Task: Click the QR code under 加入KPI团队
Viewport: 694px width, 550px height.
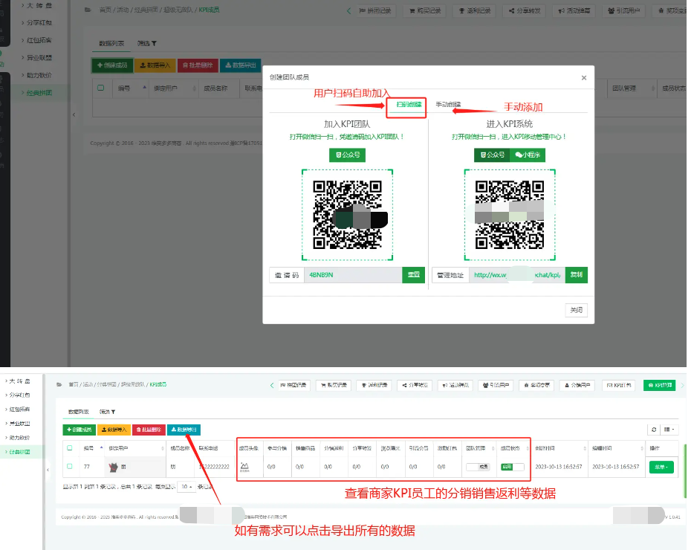Action: (x=348, y=215)
